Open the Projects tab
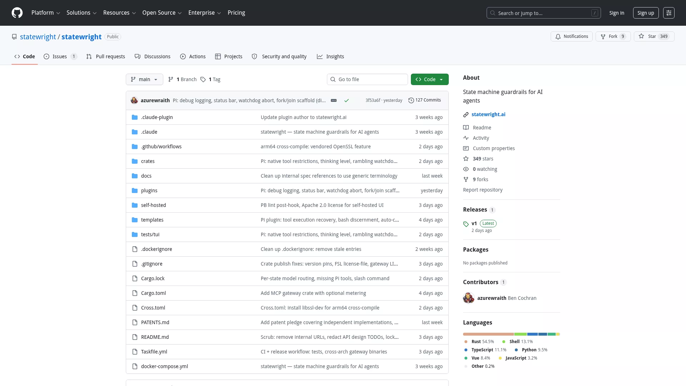The height and width of the screenshot is (386, 686). [x=229, y=56]
